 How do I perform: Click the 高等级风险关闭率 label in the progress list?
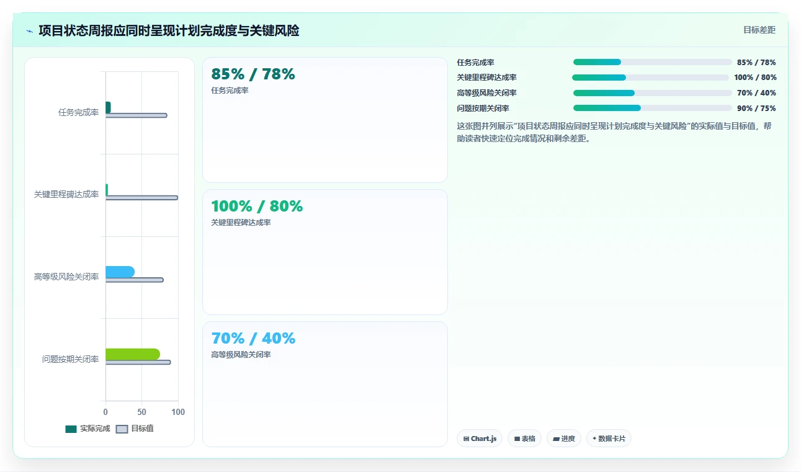486,93
